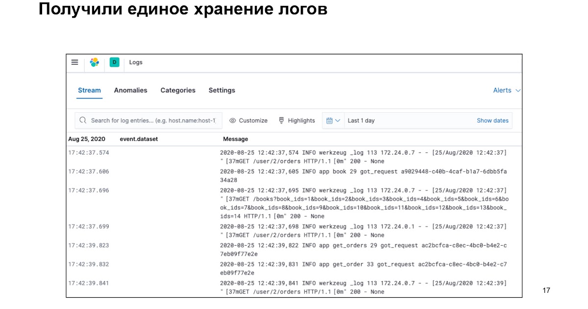
Task: Switch to the Anomalies tab
Action: tap(131, 90)
